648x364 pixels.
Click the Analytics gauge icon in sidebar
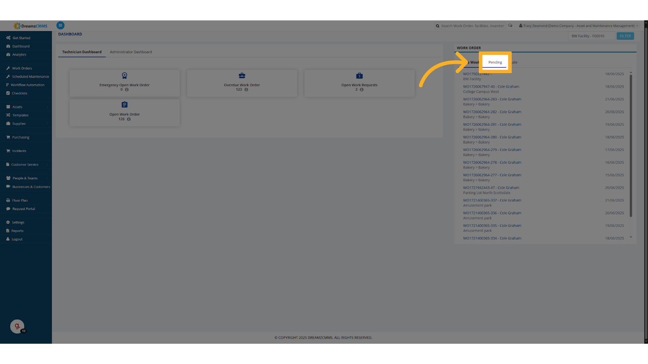(x=8, y=55)
